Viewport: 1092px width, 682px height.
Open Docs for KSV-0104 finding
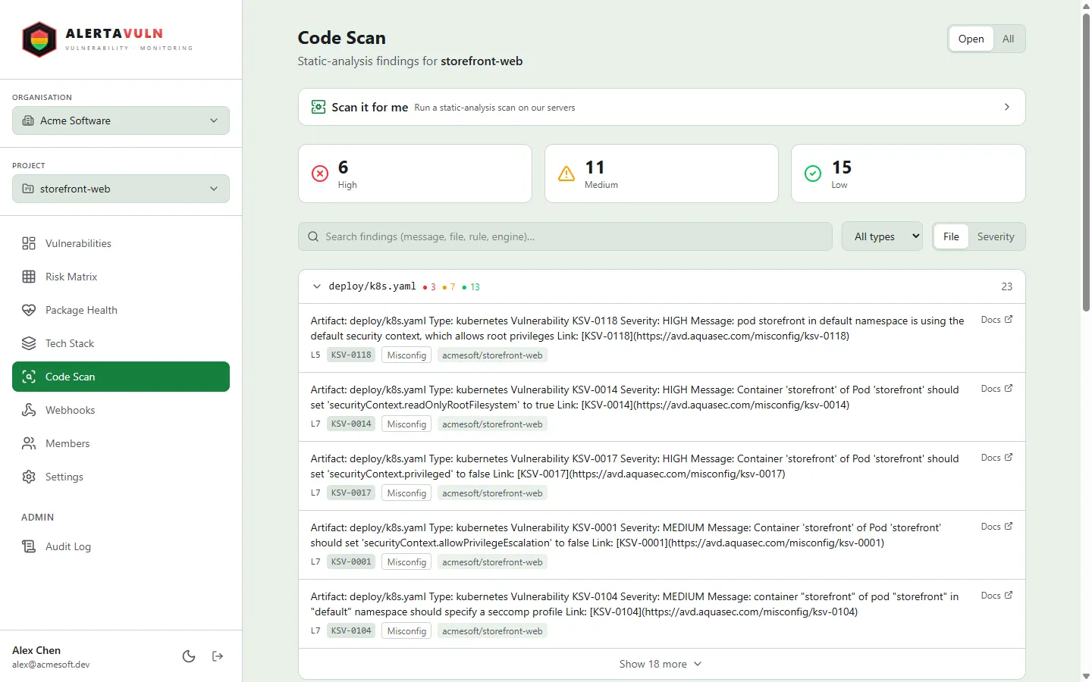pyautogui.click(x=996, y=596)
